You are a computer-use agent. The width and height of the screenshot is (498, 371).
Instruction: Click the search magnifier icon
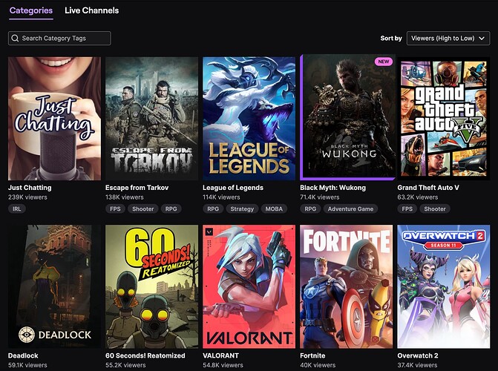(15, 38)
